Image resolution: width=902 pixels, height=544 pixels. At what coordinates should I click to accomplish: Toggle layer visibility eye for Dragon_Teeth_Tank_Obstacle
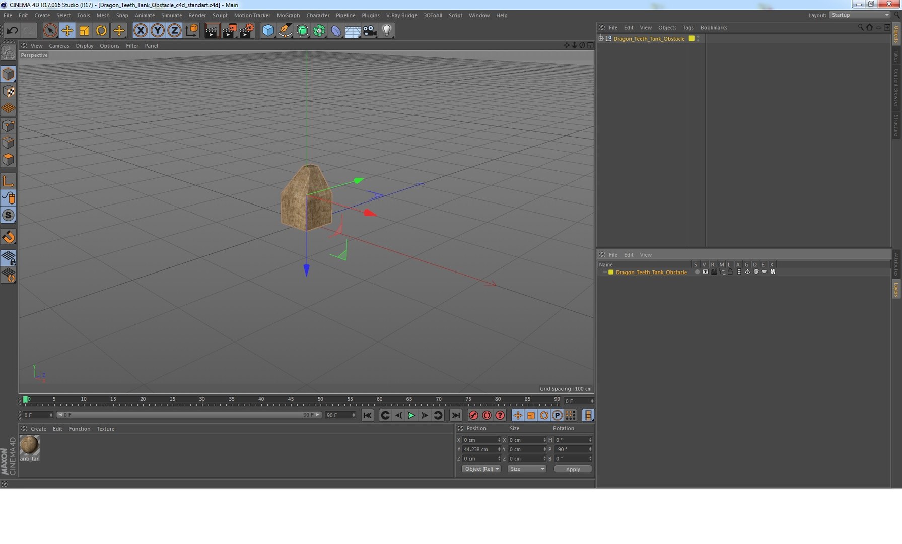(705, 272)
